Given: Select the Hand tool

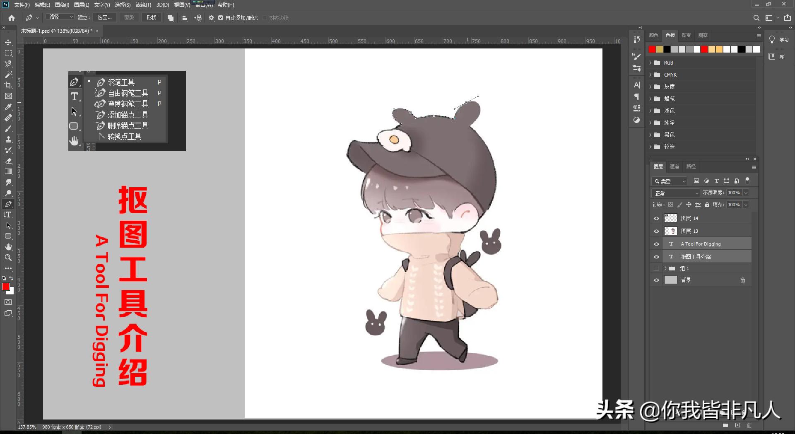Looking at the screenshot, I should click(8, 247).
